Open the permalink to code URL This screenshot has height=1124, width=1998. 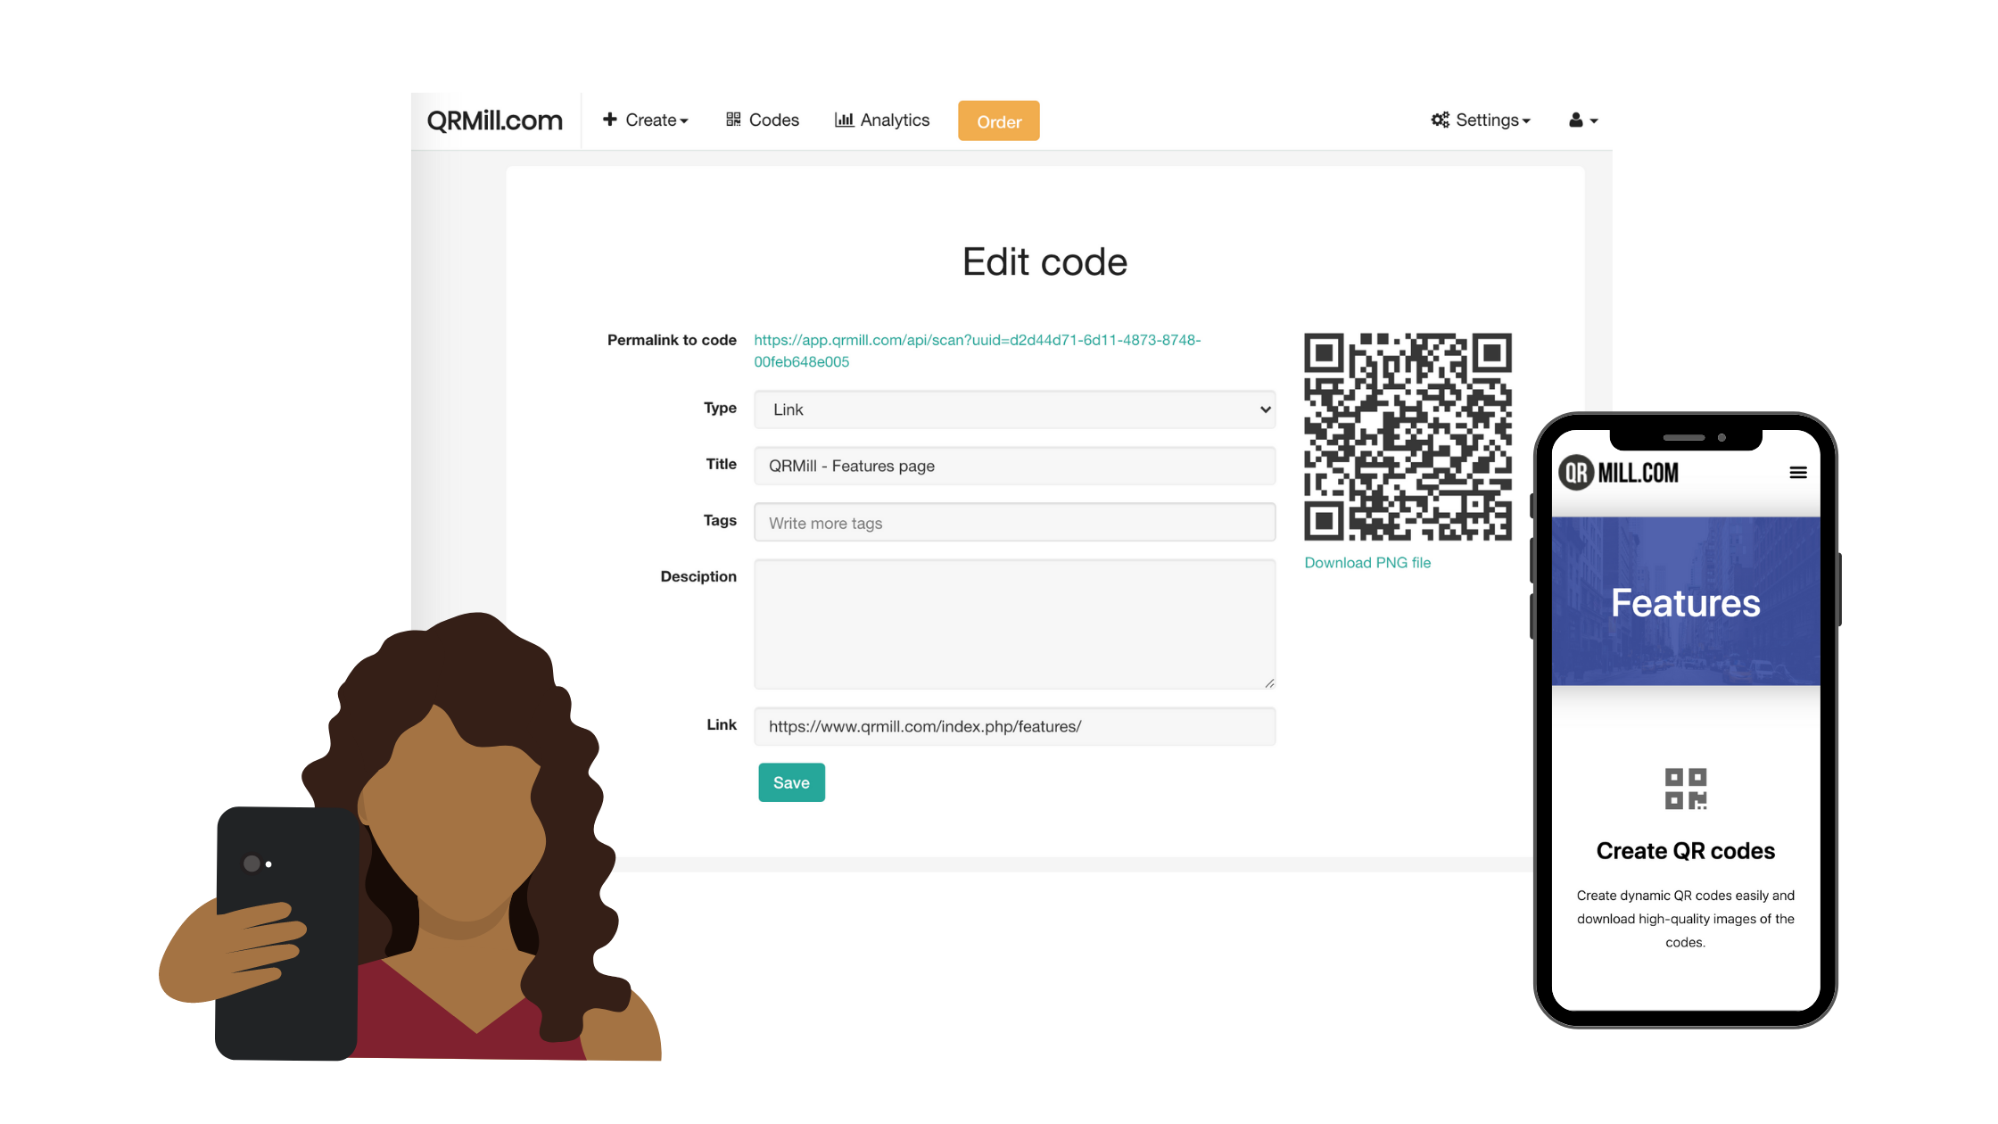tap(978, 351)
